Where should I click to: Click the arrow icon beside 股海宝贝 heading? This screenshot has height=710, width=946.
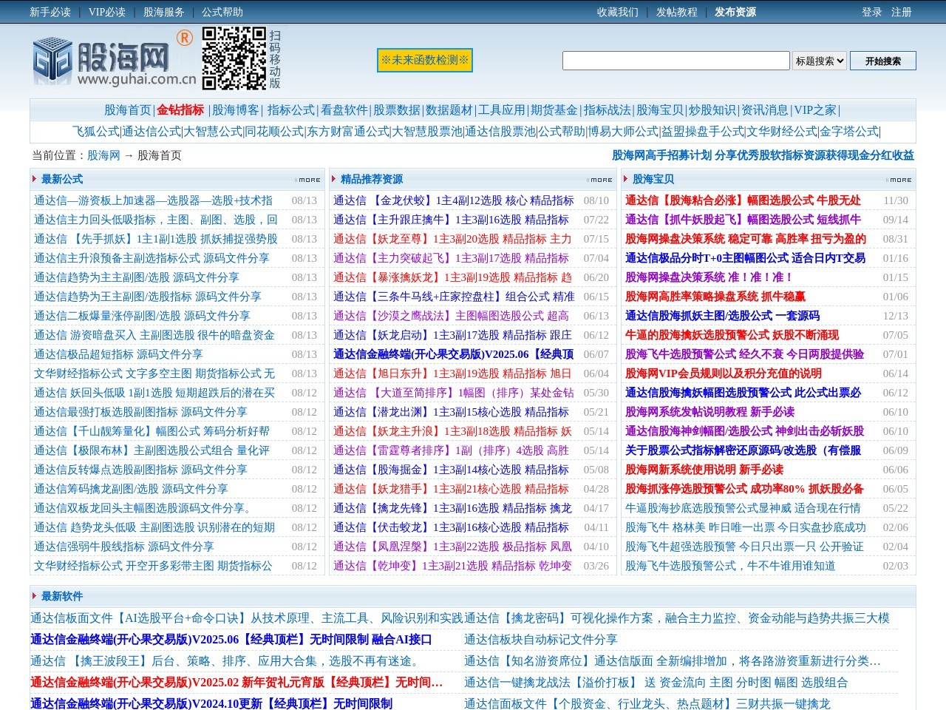625,179
